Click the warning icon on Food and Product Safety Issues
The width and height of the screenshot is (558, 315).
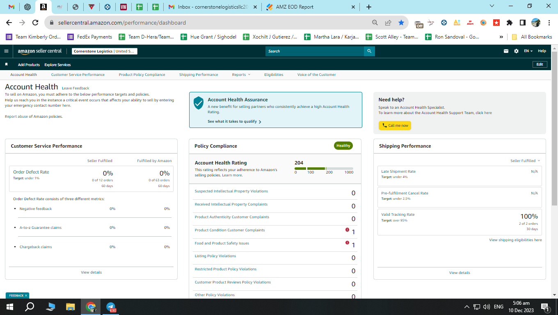pos(347,243)
